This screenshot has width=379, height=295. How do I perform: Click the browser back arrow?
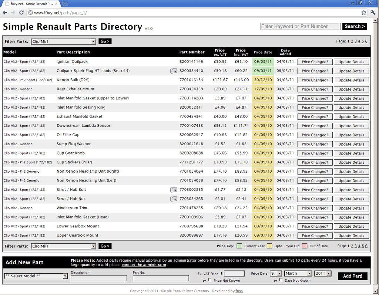5,13
